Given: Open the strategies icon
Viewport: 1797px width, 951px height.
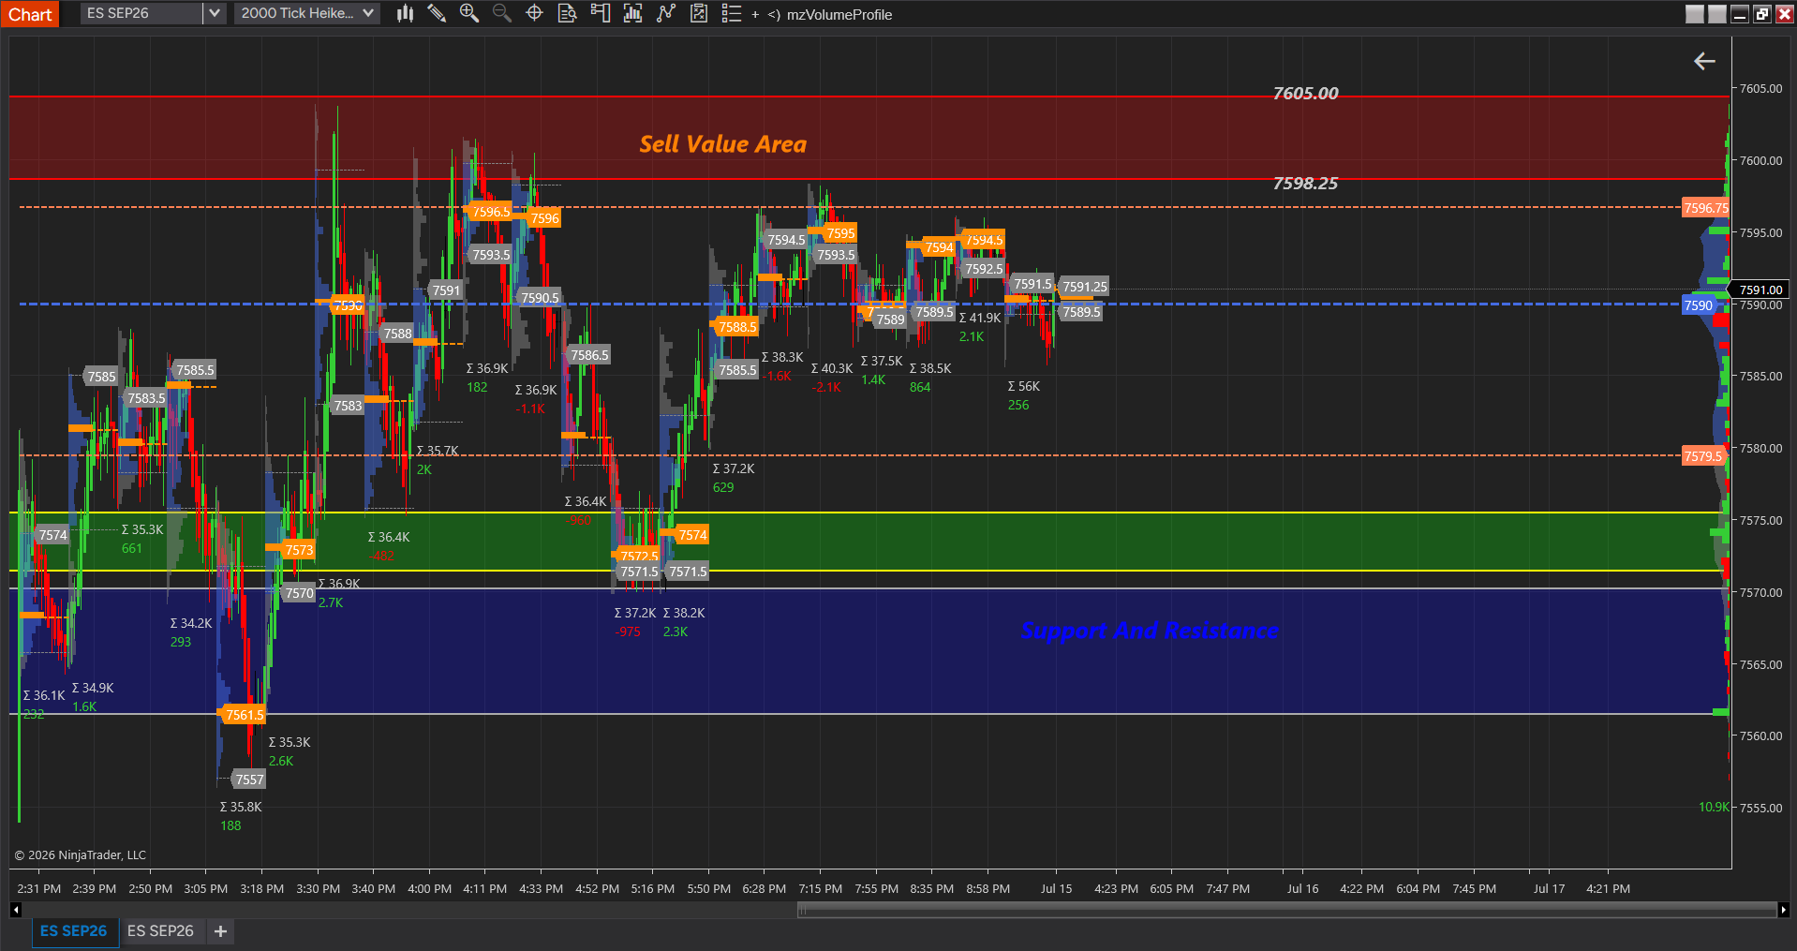Looking at the screenshot, I should click(x=699, y=13).
